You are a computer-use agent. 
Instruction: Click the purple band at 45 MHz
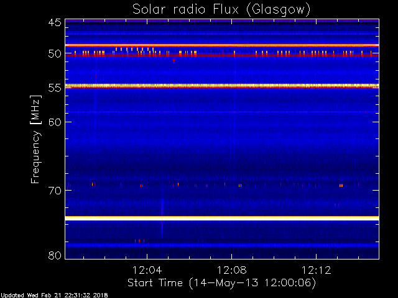(x=221, y=20)
